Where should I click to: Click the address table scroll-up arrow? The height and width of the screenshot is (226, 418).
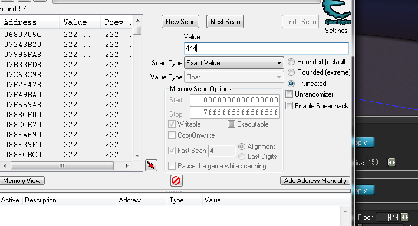click(x=345, y=211)
